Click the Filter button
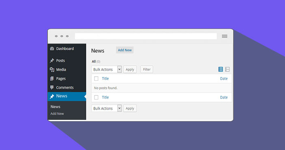This screenshot has height=150, width=285. click(147, 69)
